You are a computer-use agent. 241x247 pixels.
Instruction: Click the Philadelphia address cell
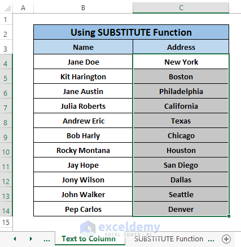click(x=181, y=91)
